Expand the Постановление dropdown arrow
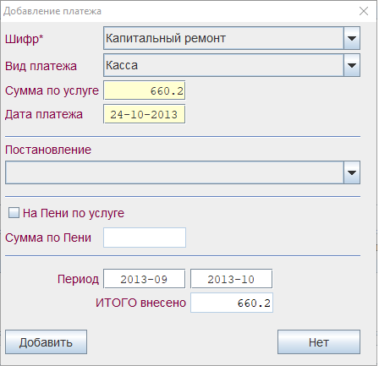Screen dimensions: 379x366 [x=352, y=172]
